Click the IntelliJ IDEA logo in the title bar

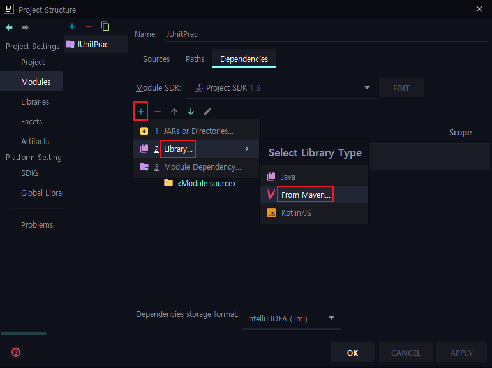9,10
